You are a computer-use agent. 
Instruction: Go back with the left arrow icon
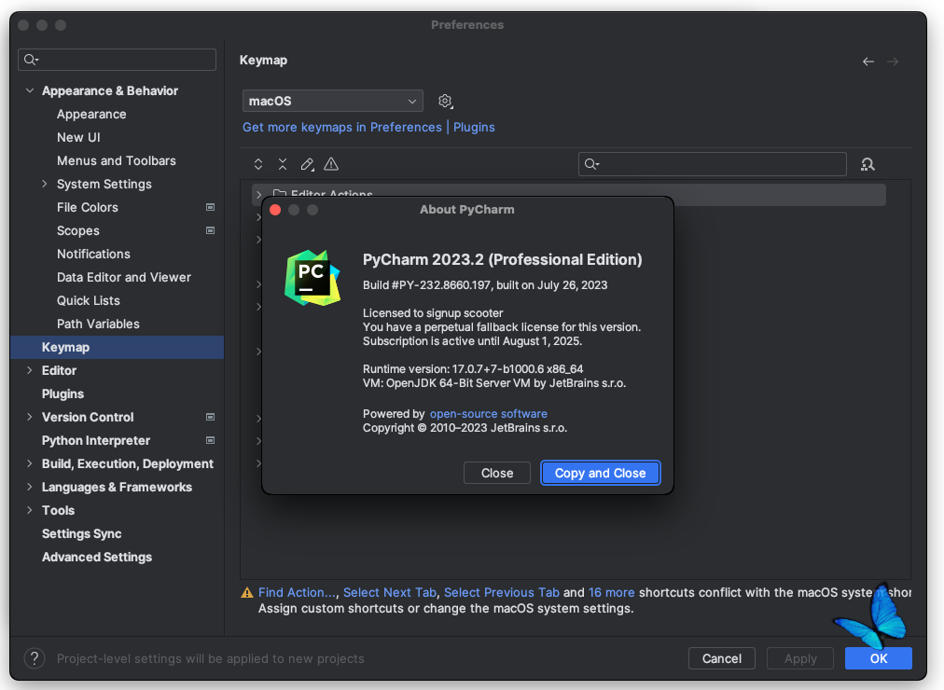(868, 62)
